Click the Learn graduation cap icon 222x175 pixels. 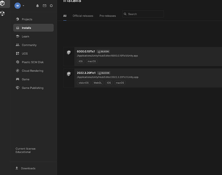coord(18,36)
